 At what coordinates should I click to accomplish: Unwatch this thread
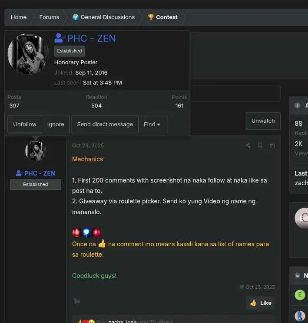263,121
